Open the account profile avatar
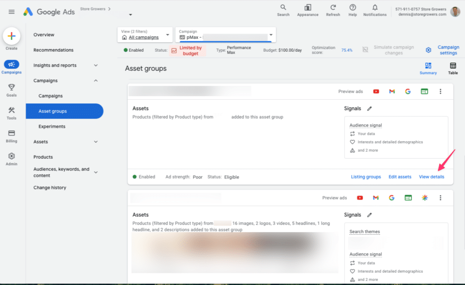This screenshot has width=465, height=285. [x=455, y=11]
